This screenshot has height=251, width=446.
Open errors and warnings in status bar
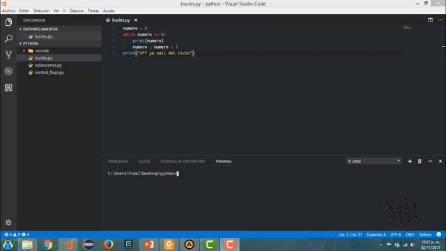[x=17, y=234]
